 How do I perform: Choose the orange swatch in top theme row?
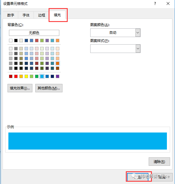58,41
